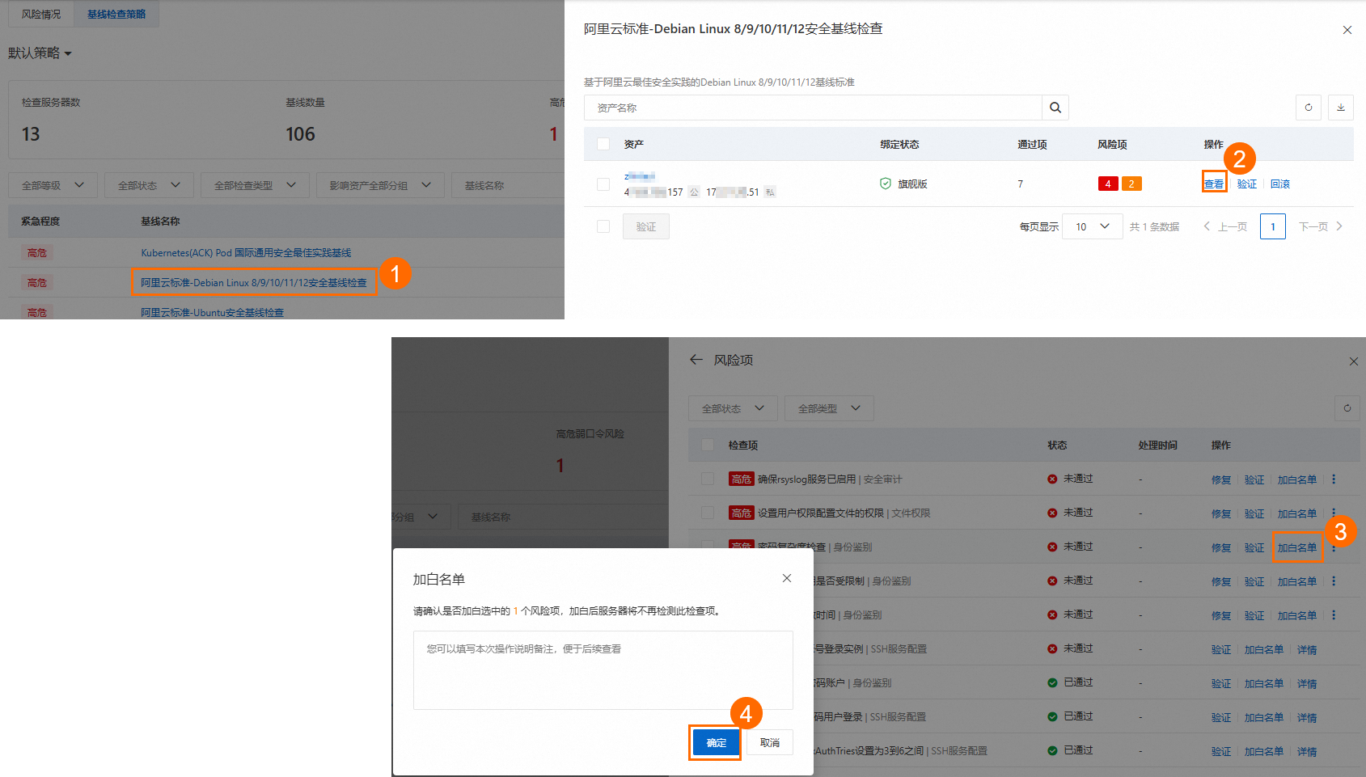Open the 阿里云标准-Ubuntu安全基线检查 link
The height and width of the screenshot is (777, 1366).
click(x=213, y=313)
